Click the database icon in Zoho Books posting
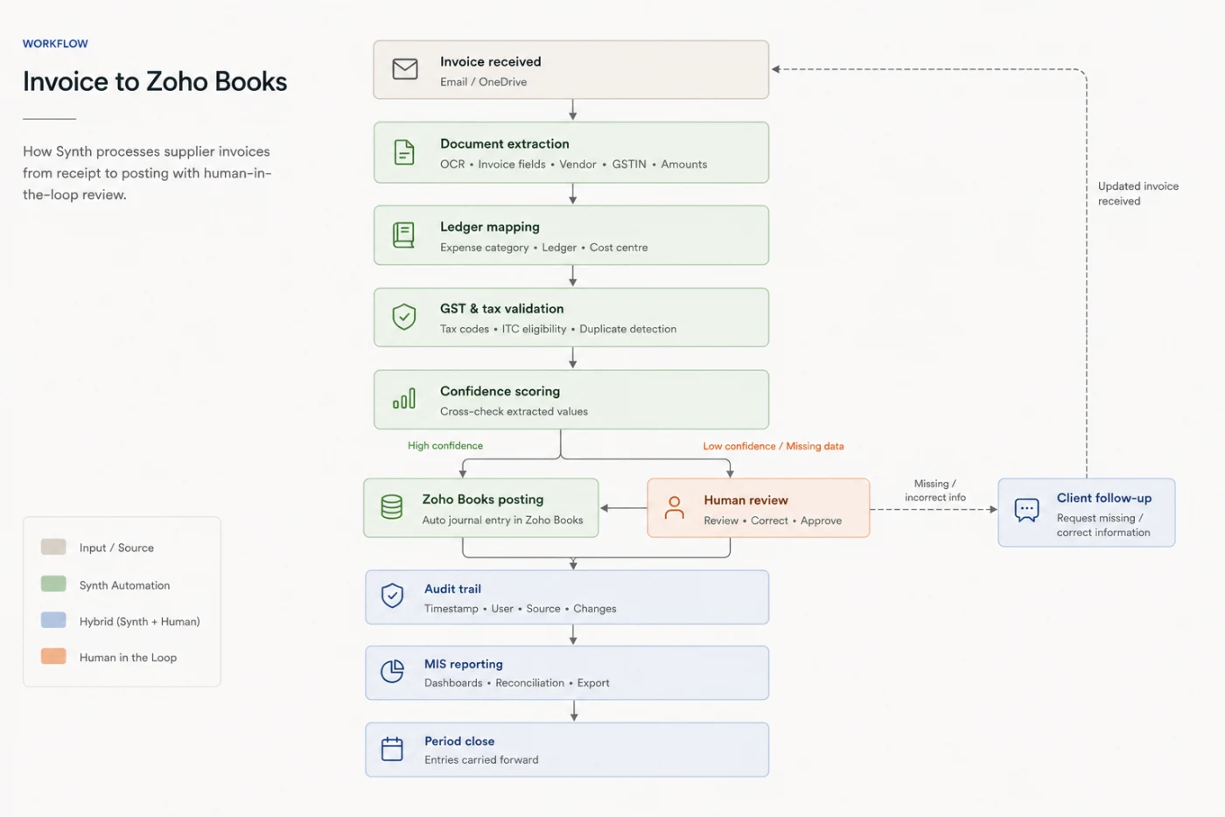The image size is (1225, 817). point(392,507)
